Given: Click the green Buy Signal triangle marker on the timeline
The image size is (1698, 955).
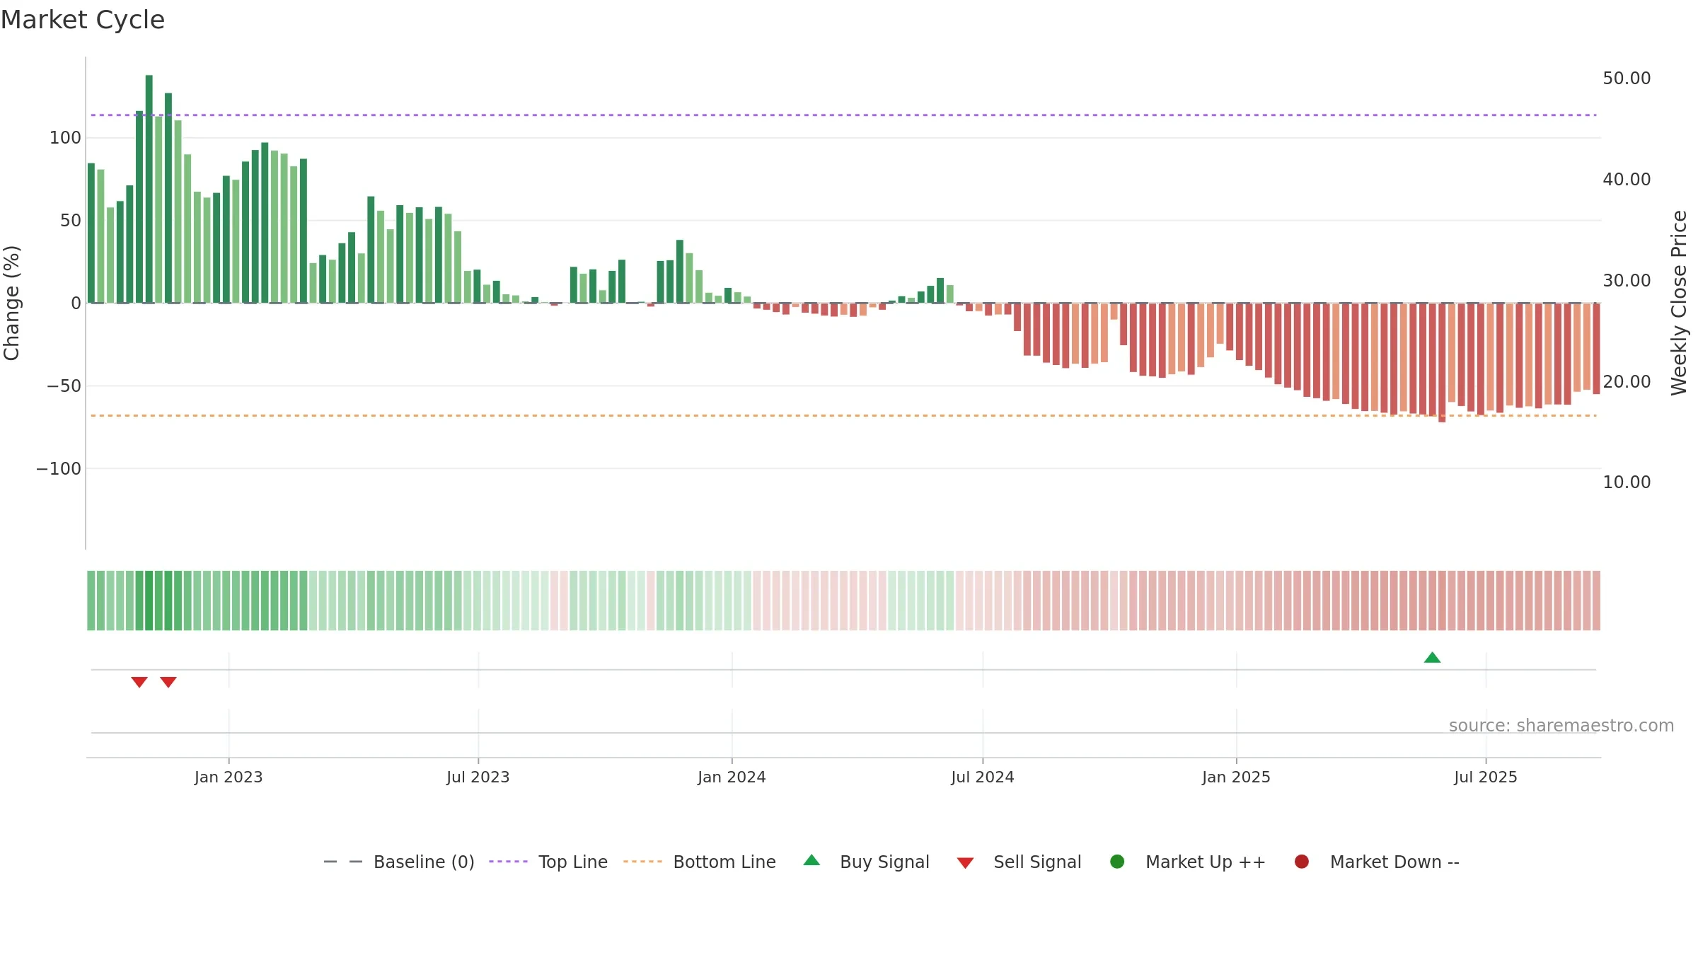Looking at the screenshot, I should [x=1432, y=658].
